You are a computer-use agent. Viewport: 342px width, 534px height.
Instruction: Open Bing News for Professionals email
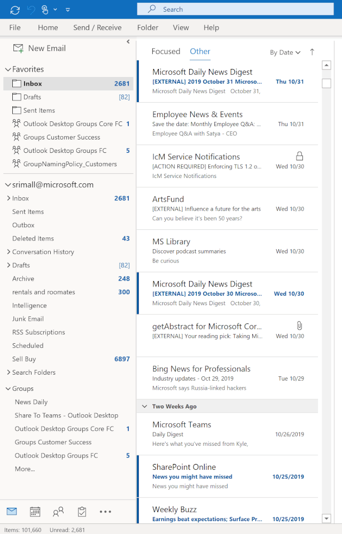227,378
